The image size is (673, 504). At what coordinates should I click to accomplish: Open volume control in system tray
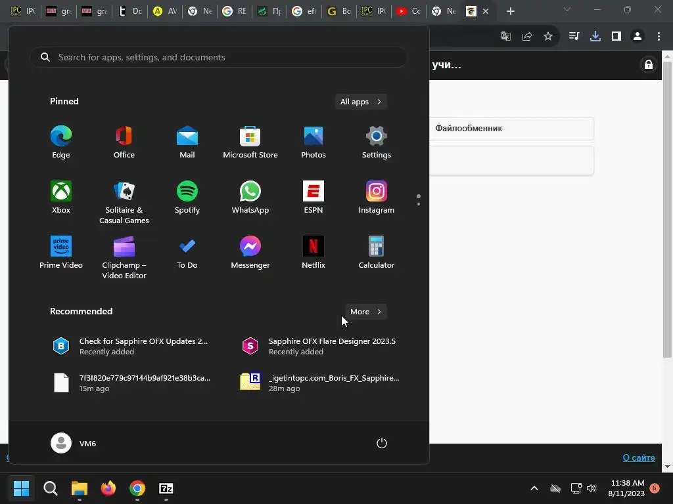(x=592, y=488)
